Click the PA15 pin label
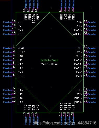 click(78, 30)
